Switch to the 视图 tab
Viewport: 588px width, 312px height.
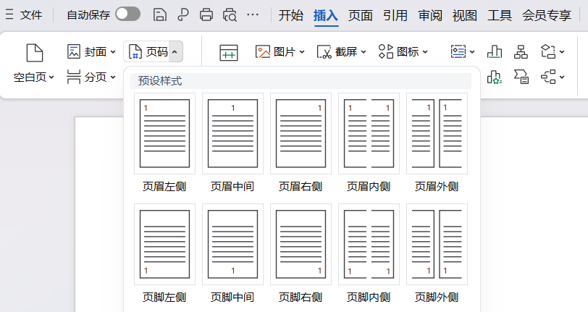click(x=465, y=15)
